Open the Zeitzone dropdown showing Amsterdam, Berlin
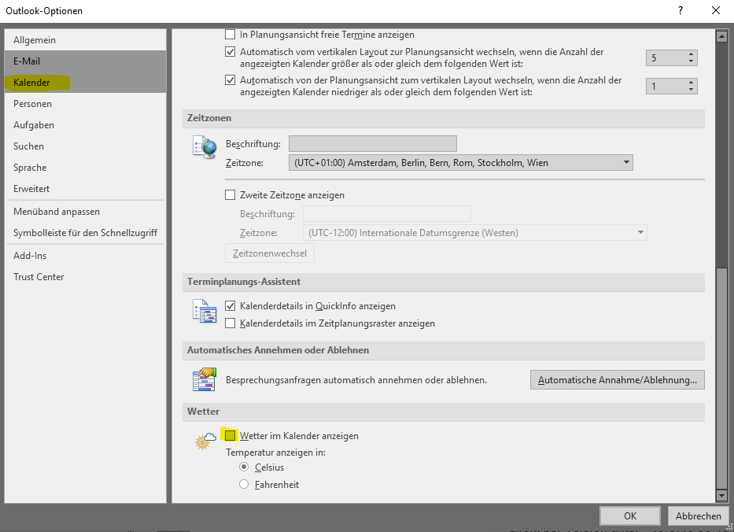The height and width of the screenshot is (532, 734). (460, 163)
